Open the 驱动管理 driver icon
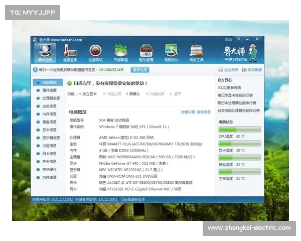 (146, 53)
